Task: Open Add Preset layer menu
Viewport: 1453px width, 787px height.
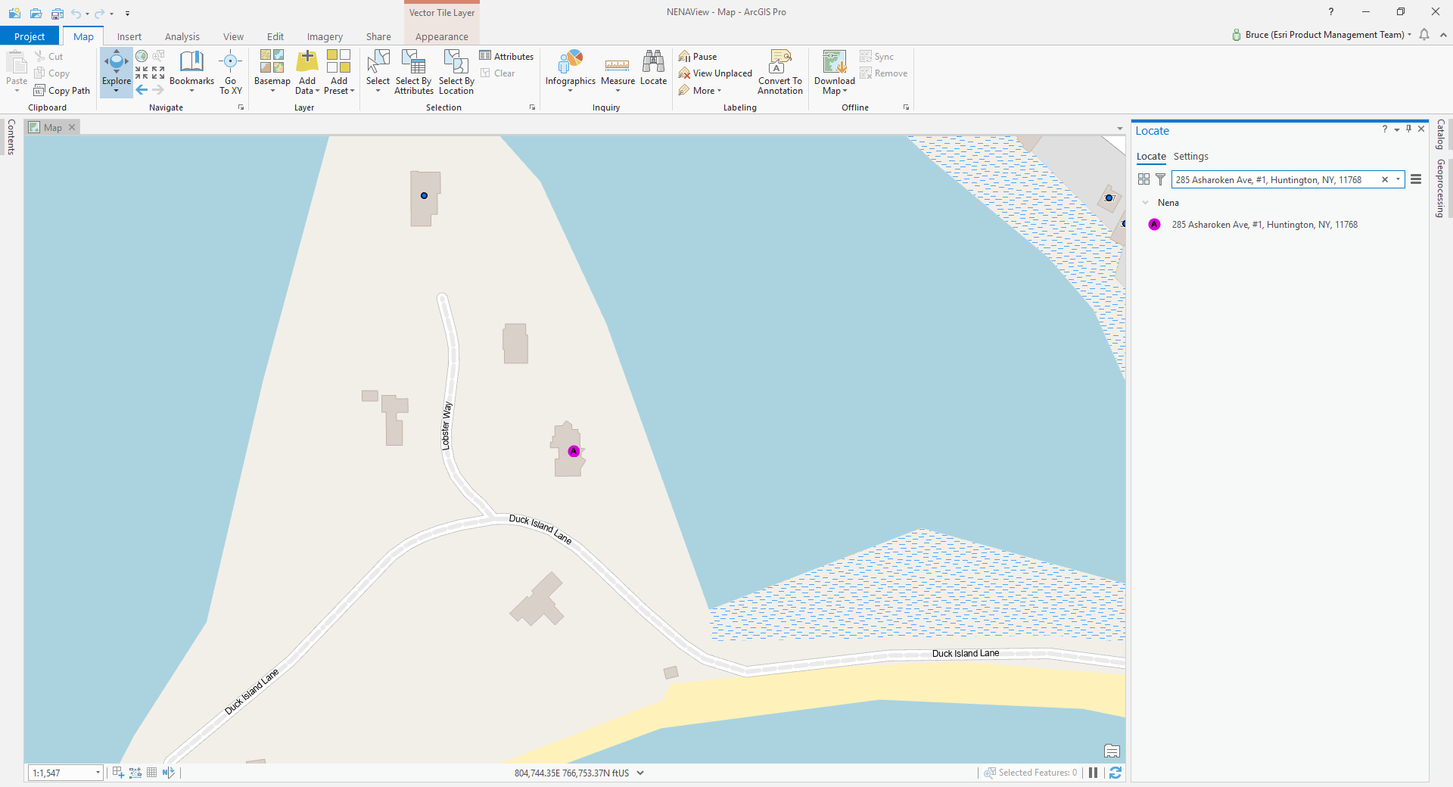Action: click(x=339, y=72)
